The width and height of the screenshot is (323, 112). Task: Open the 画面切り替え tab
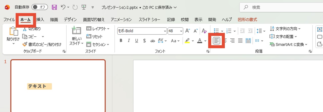(94, 20)
